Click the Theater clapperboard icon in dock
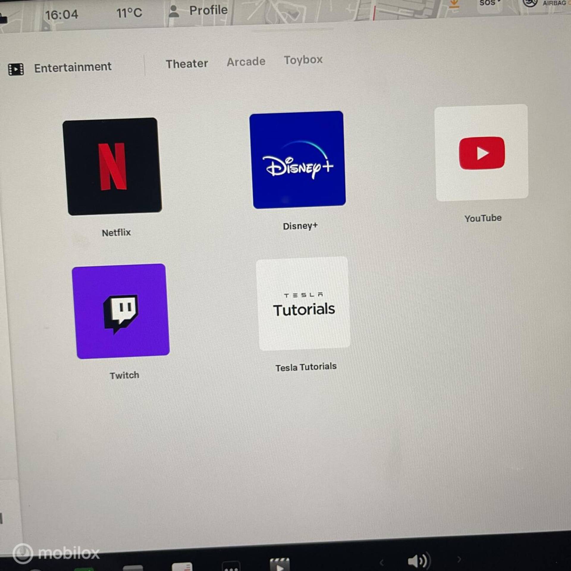Screen dimensions: 571x571 pos(279,565)
